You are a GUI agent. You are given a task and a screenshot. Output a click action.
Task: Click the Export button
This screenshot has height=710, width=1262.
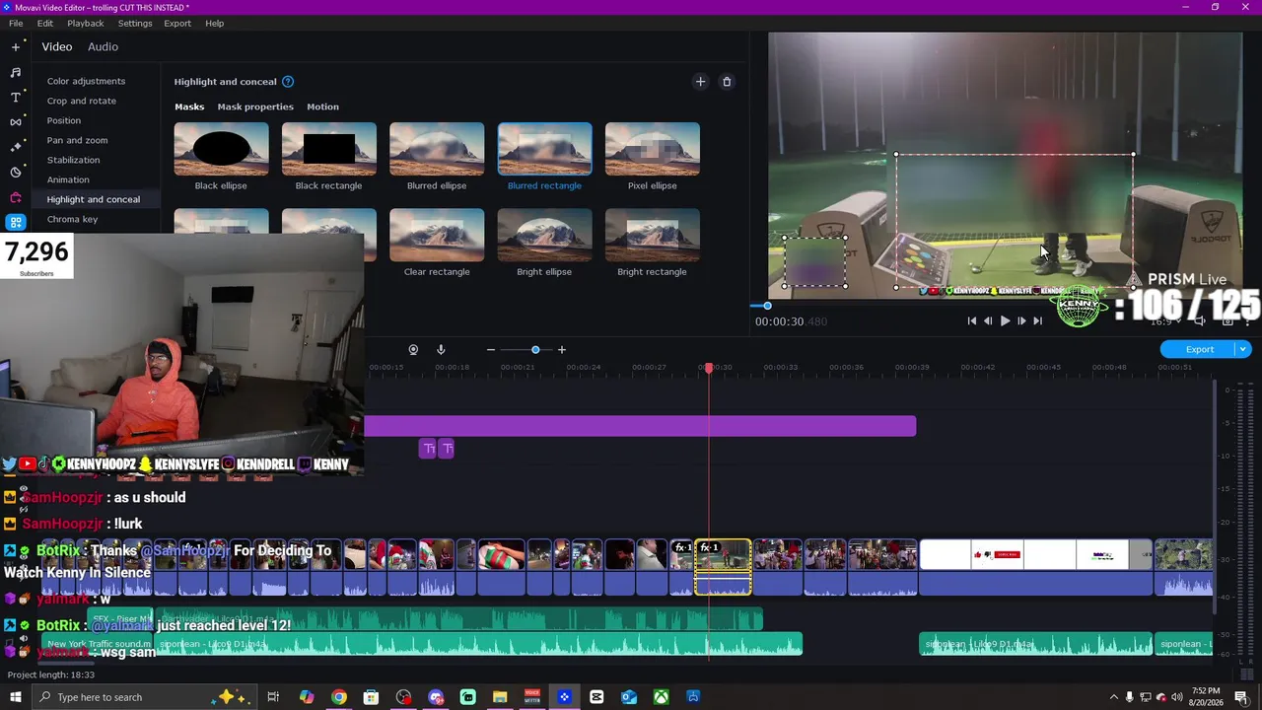coord(1199,349)
